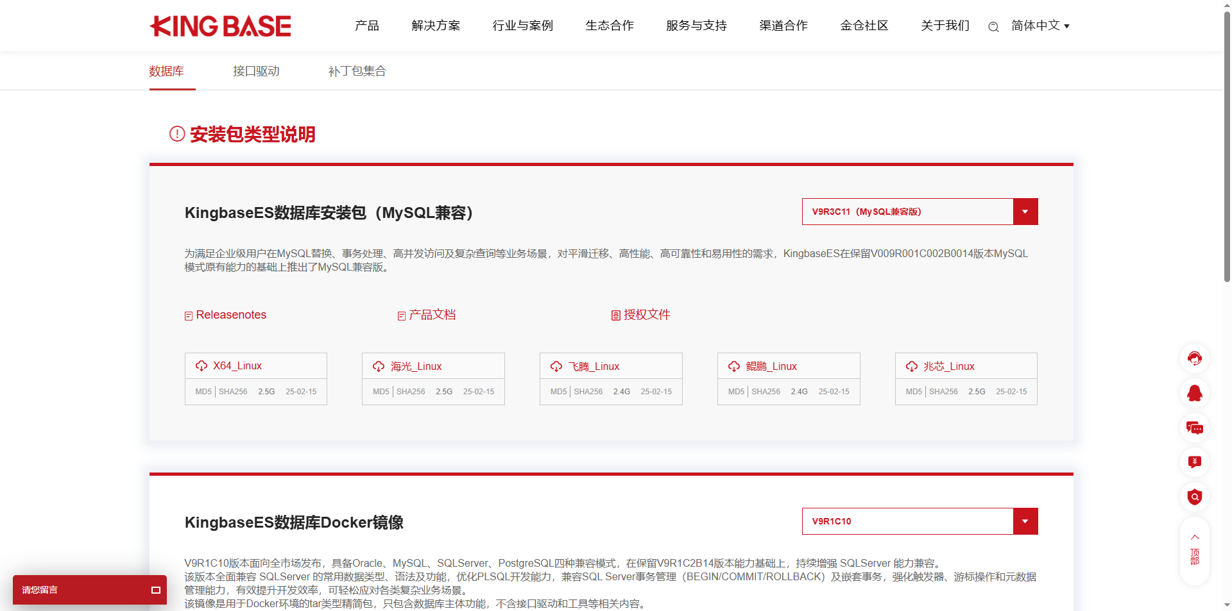Image resolution: width=1232 pixels, height=611 pixels.
Task: Go back to top with 顶部 button
Action: tap(1195, 550)
